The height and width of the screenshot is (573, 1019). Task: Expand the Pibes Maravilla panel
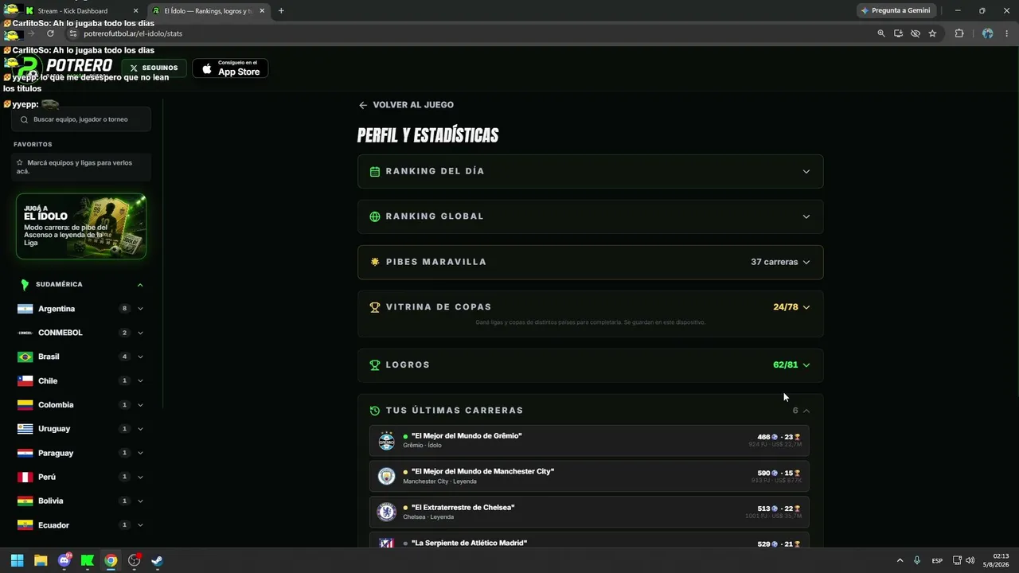tap(590, 262)
